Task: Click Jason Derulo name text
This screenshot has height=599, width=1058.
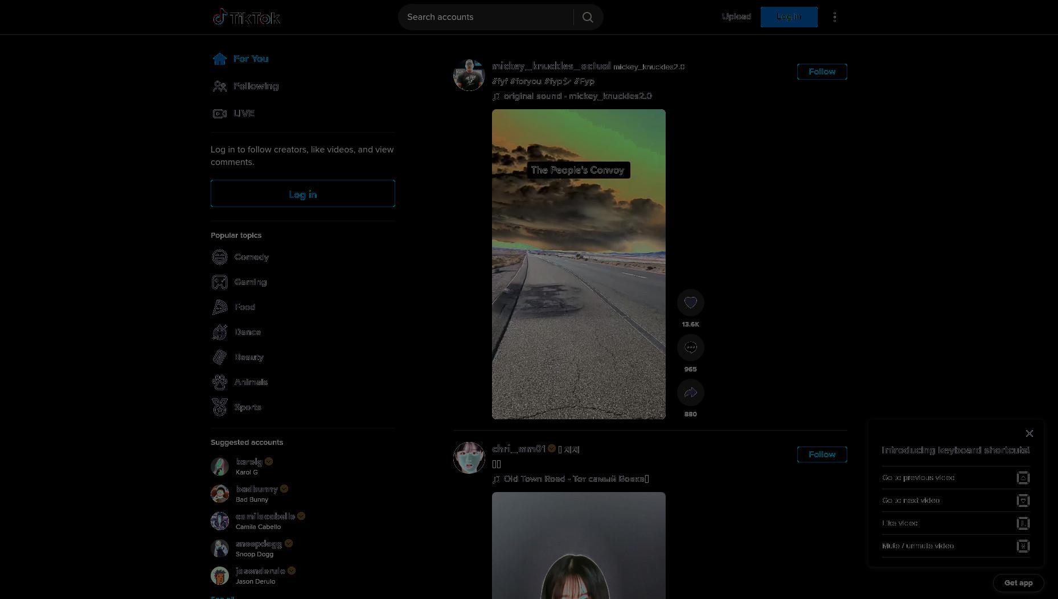Action: point(255,581)
